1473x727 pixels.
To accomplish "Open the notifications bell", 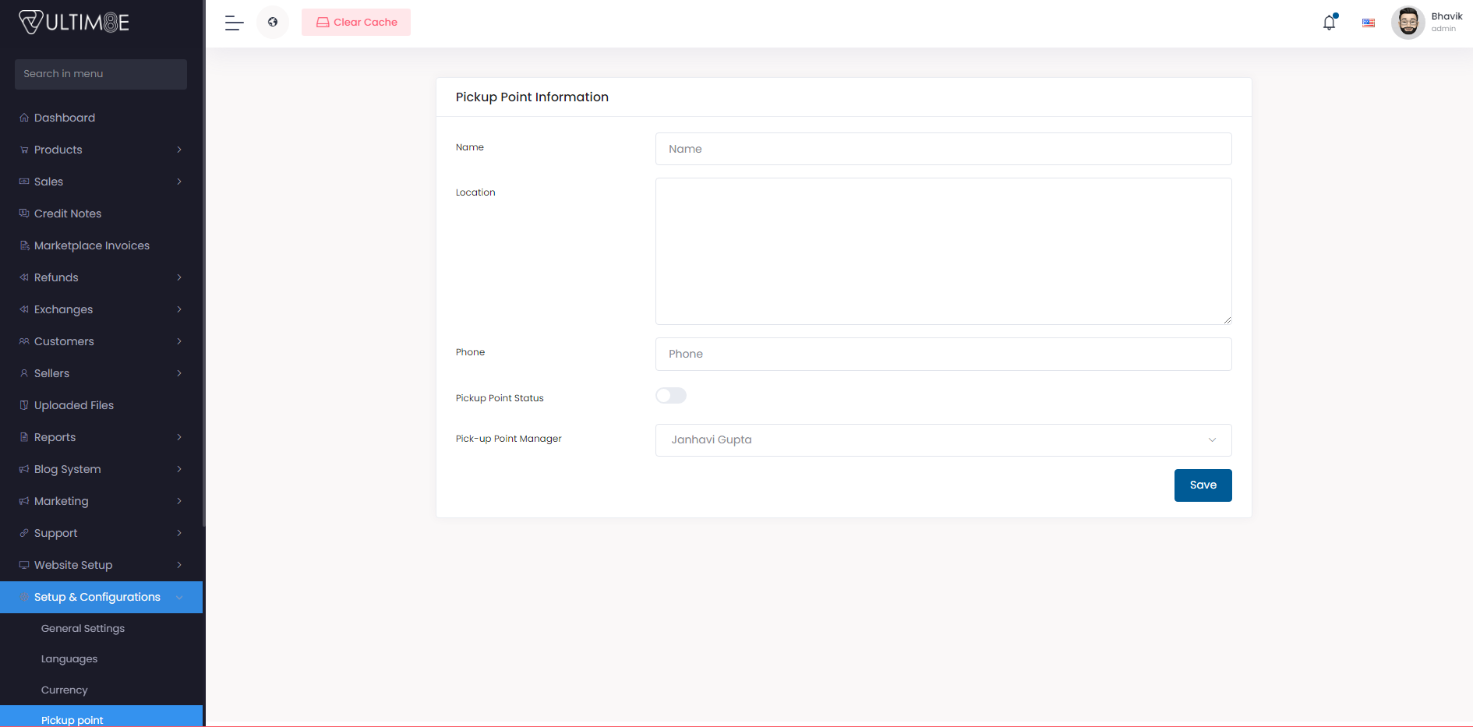I will [1329, 23].
